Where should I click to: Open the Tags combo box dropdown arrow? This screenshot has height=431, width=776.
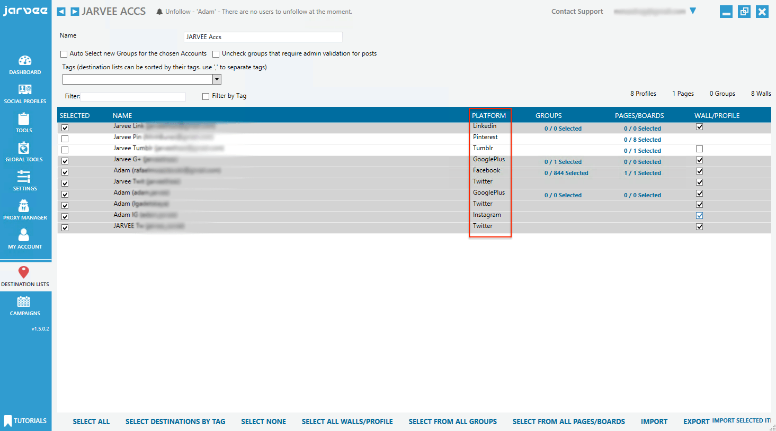(x=217, y=79)
